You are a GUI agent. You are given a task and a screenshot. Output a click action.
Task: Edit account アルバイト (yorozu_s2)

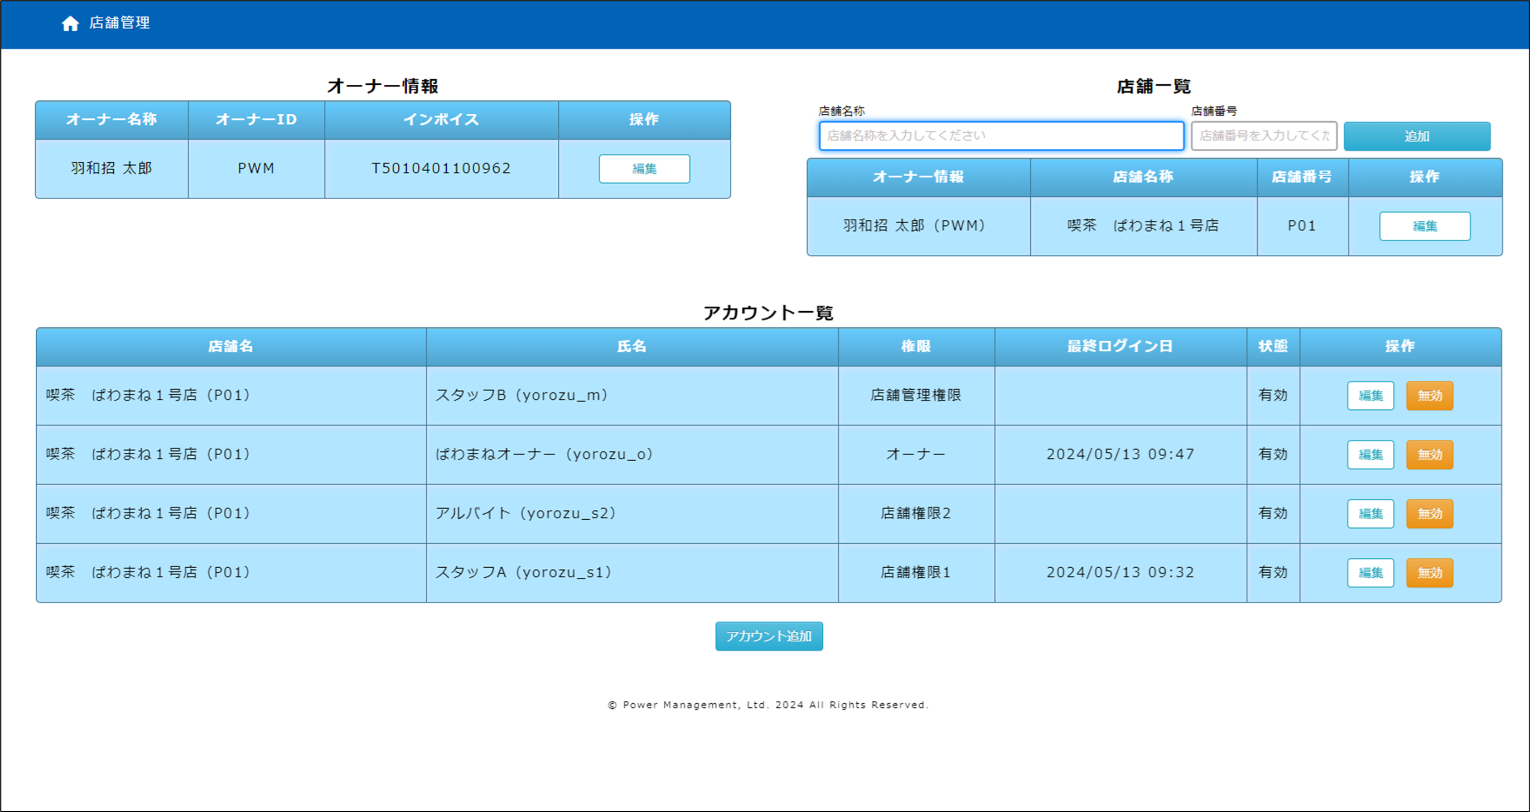pos(1370,514)
